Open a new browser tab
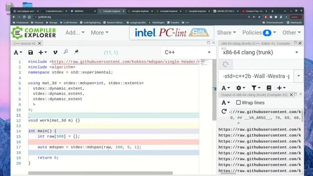Screen dimensions: 313x176 (272, 11)
